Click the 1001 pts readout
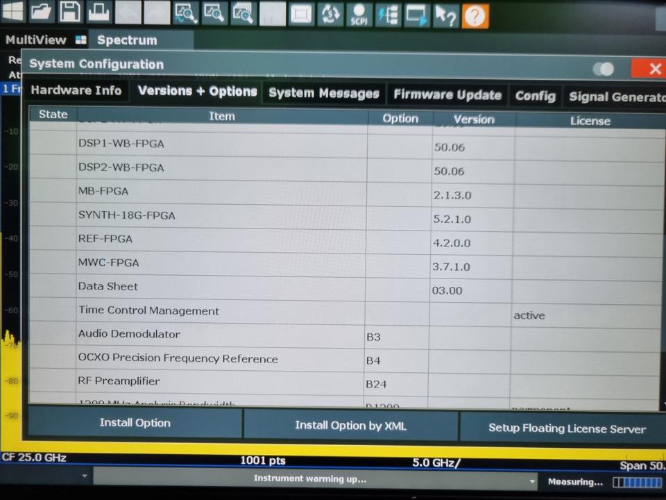 (263, 460)
